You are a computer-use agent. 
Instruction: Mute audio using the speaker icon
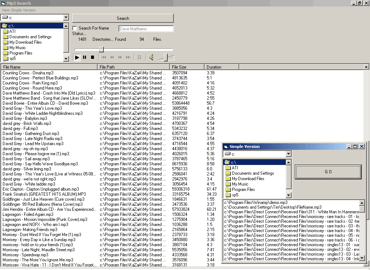(x=151, y=57)
